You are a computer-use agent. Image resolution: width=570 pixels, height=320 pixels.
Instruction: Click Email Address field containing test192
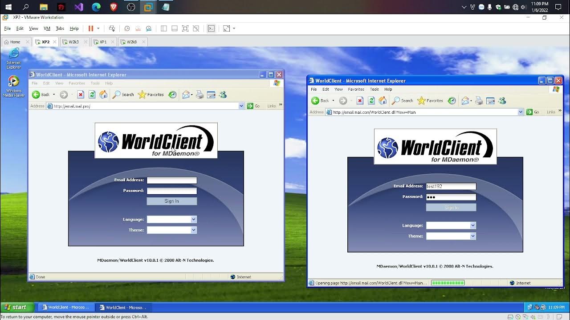click(x=451, y=187)
